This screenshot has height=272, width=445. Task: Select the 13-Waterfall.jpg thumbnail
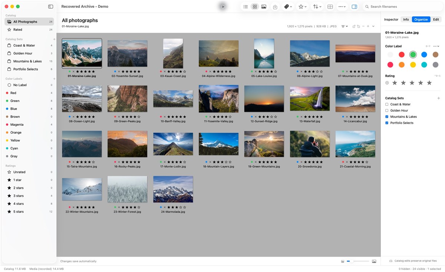(309, 99)
